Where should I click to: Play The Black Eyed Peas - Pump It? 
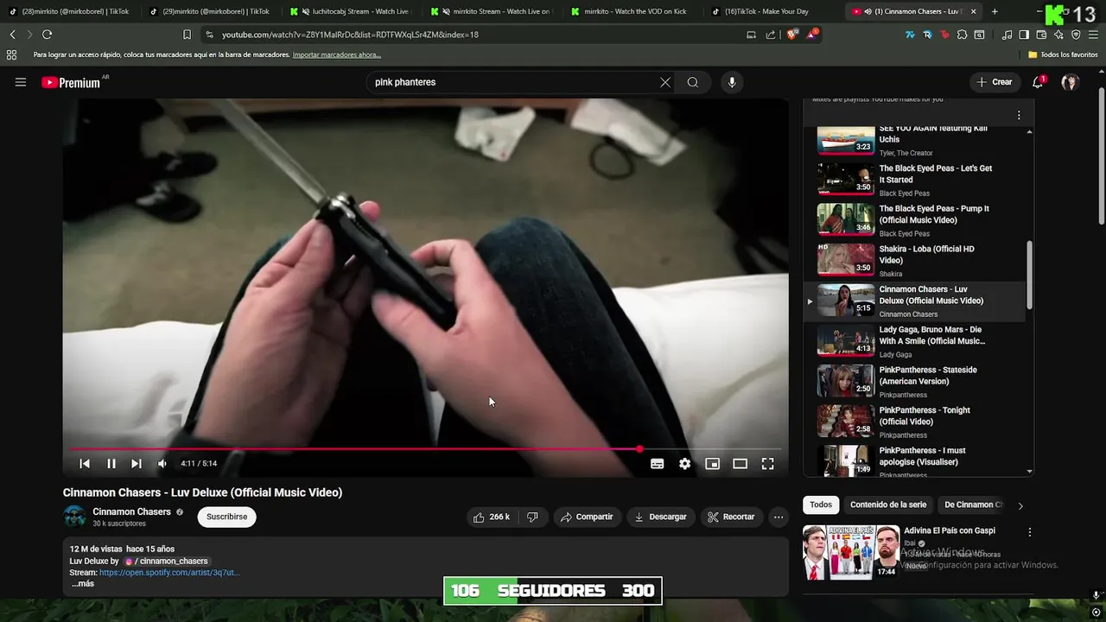coord(916,220)
